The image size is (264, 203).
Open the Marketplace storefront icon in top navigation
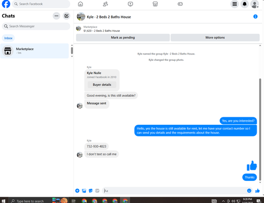(x=155, y=4)
